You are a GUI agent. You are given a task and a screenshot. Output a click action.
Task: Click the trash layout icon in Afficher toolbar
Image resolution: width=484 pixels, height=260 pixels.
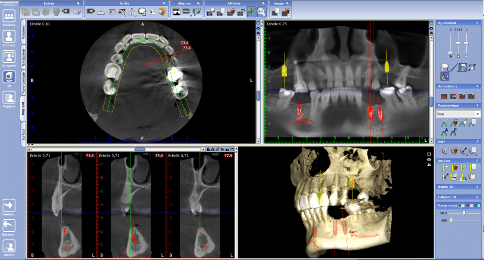pos(231,11)
